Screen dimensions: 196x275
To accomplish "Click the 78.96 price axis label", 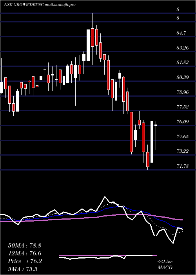I will (x=183, y=92).
